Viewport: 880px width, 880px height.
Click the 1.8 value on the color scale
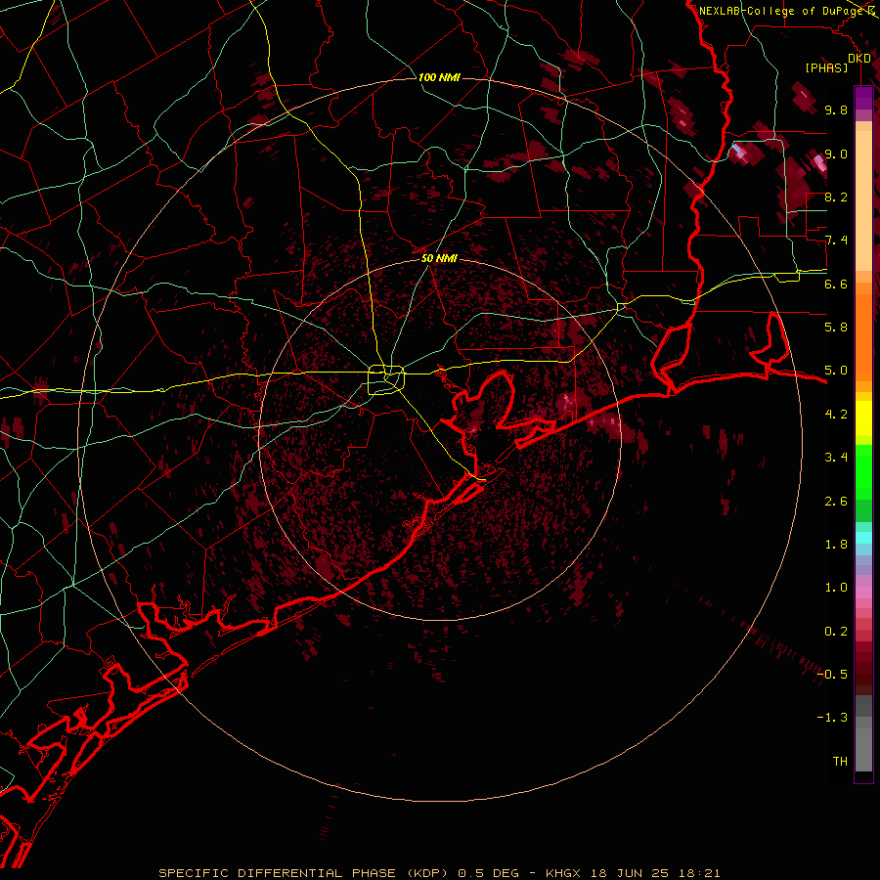point(836,545)
